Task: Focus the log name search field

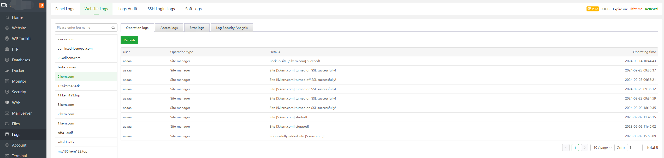Action: pos(84,28)
